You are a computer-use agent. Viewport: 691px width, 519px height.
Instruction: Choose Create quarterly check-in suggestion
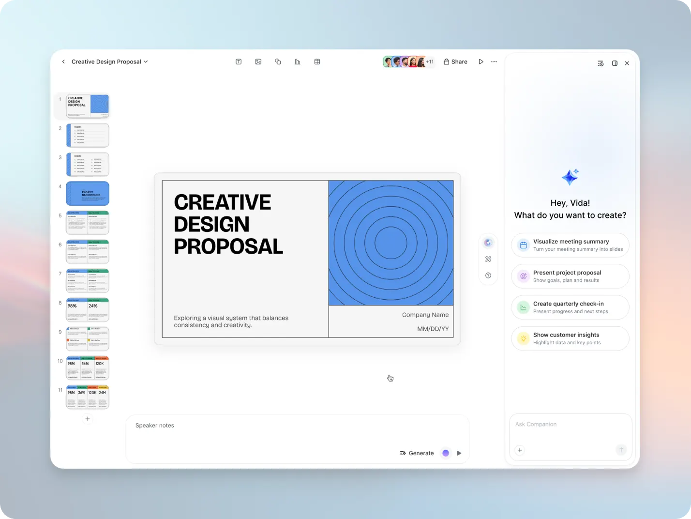point(570,307)
